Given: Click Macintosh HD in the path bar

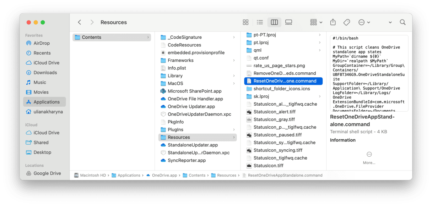Looking at the screenshot, I should click(x=90, y=175).
